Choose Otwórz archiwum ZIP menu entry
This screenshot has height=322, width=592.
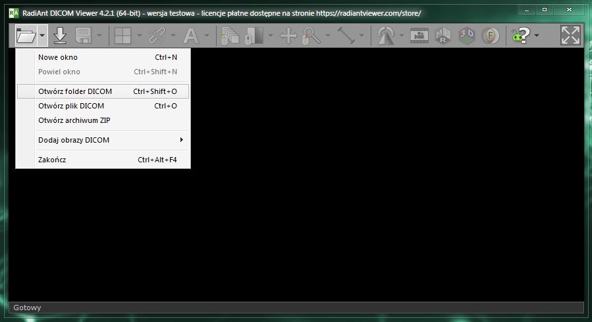[x=103, y=120]
